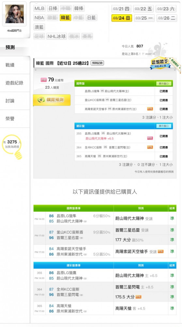Screen dimensions: 182x327
Task: Click the 購買預測 purchase button
Action: pos(52,100)
